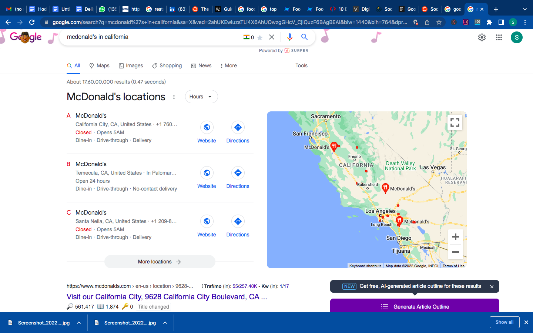Zoom in on the map
This screenshot has height=333, width=533.
coord(456,237)
